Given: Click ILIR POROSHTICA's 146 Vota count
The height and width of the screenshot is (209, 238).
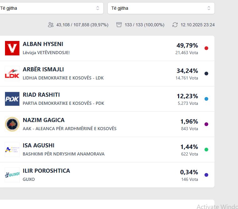Looking at the screenshot, I should (x=189, y=179).
